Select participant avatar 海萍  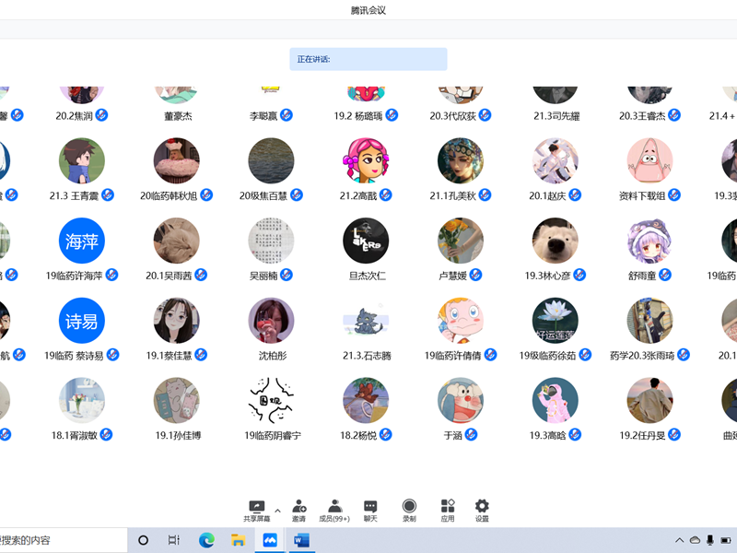click(x=82, y=241)
